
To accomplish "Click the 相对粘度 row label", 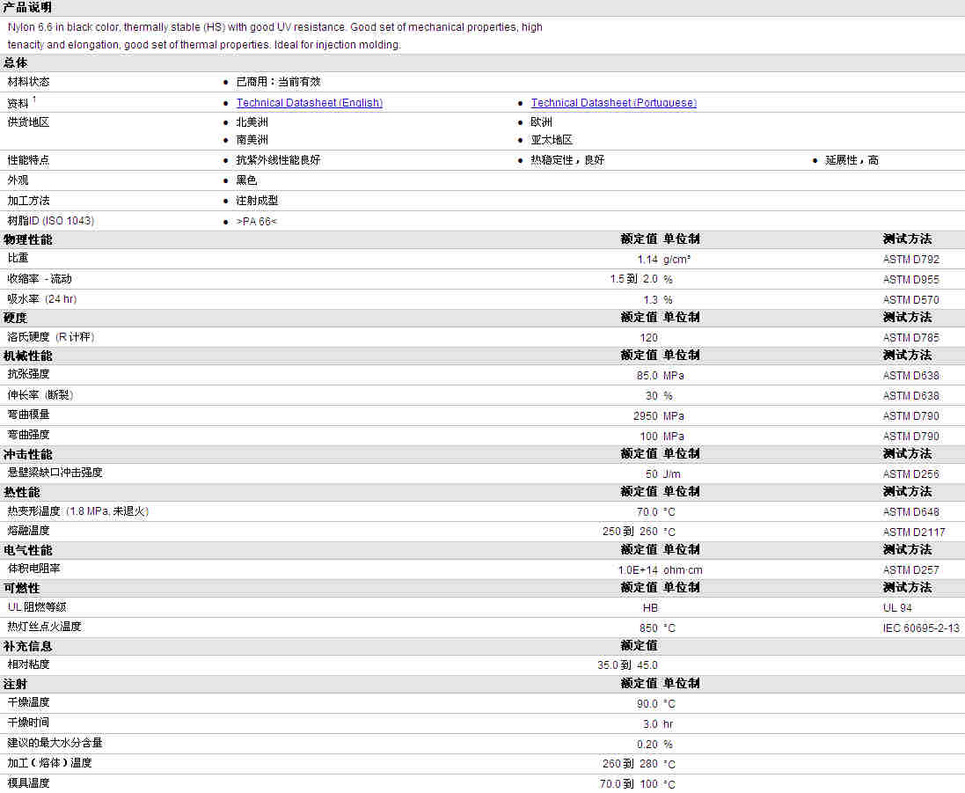I will [28, 665].
